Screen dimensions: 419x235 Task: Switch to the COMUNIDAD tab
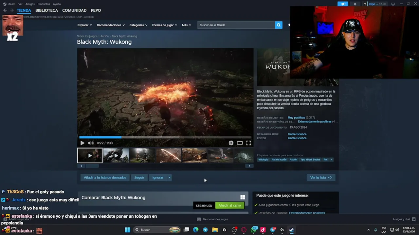74,10
